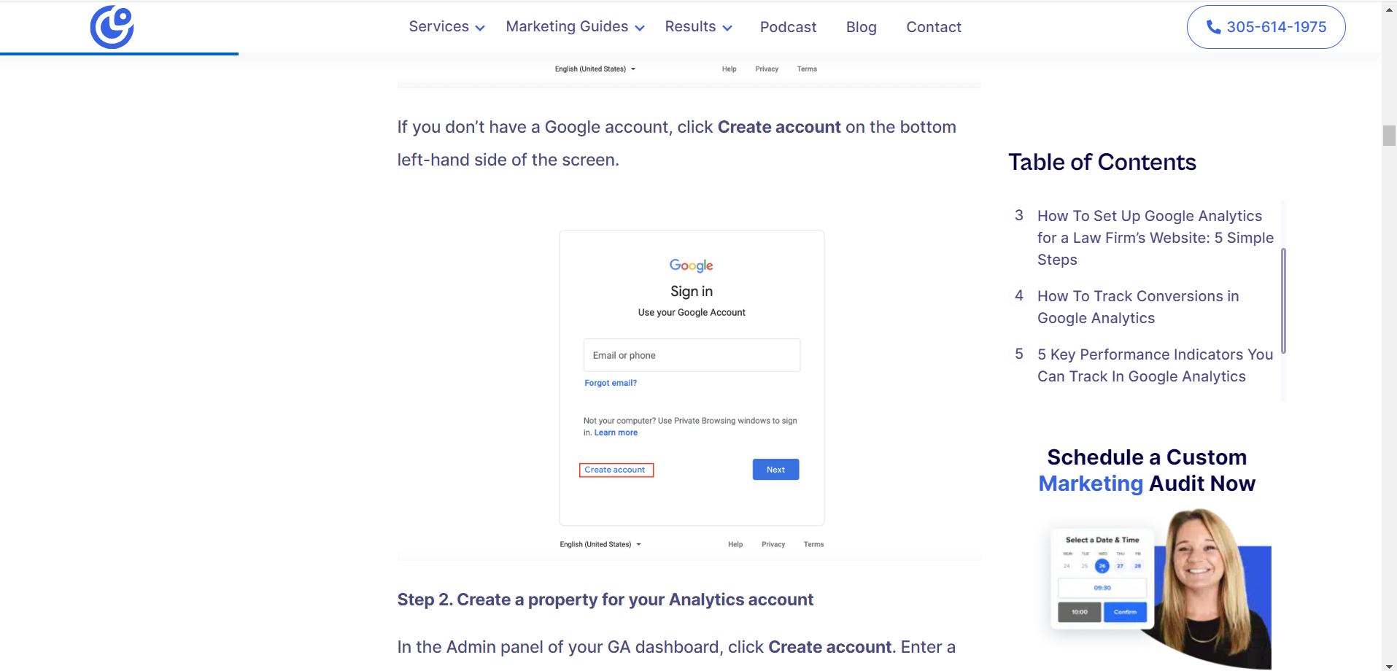Click the phone icon in call button

click(x=1213, y=27)
